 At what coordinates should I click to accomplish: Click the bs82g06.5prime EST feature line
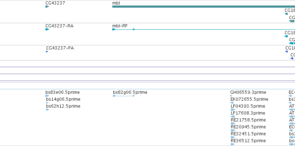click(x=124, y=96)
